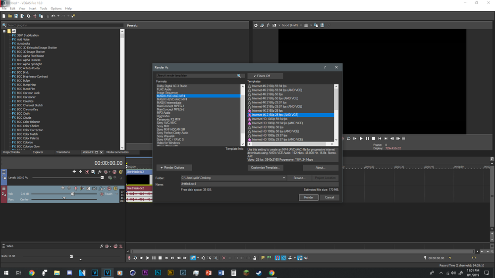Click the search magnifier in Render As

(x=239, y=76)
